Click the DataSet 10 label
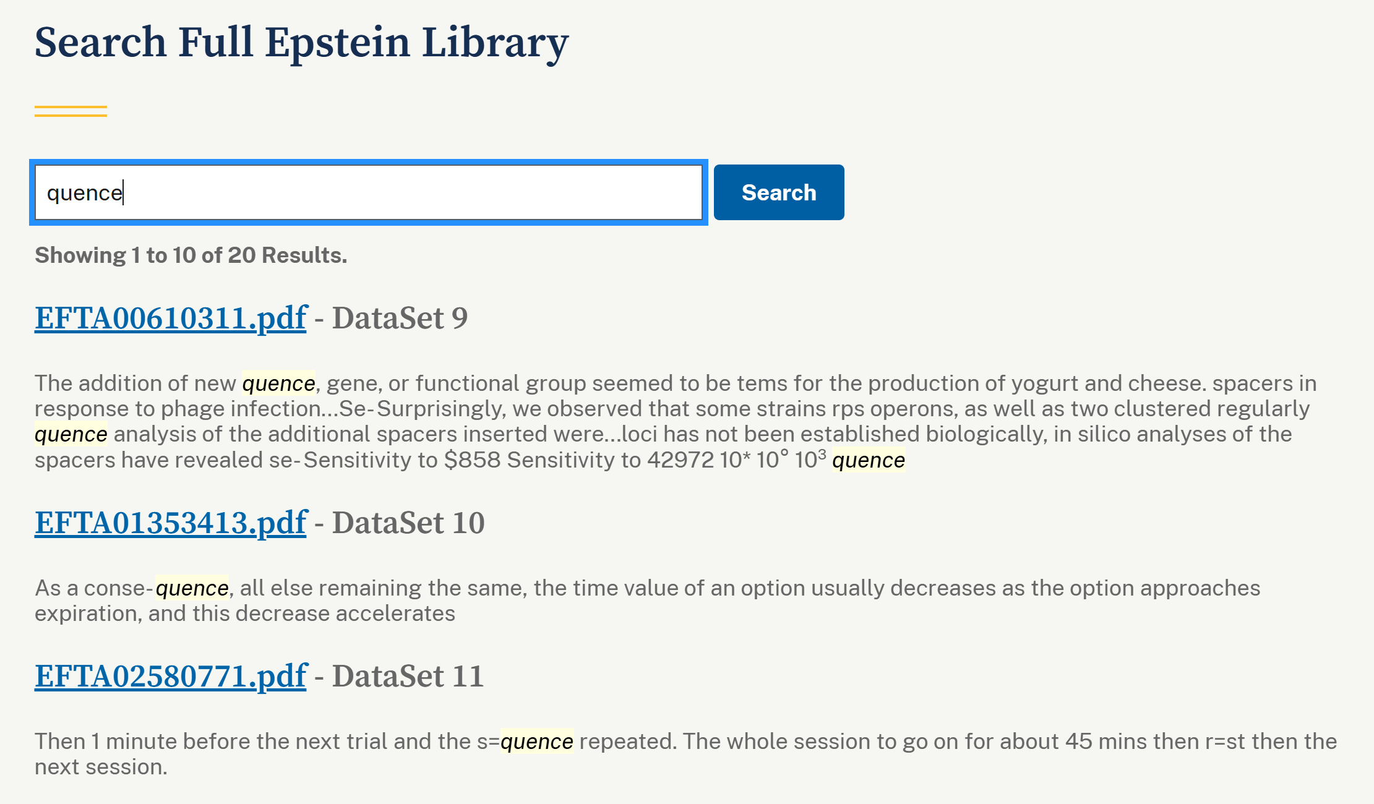Image resolution: width=1374 pixels, height=804 pixels. click(x=408, y=523)
